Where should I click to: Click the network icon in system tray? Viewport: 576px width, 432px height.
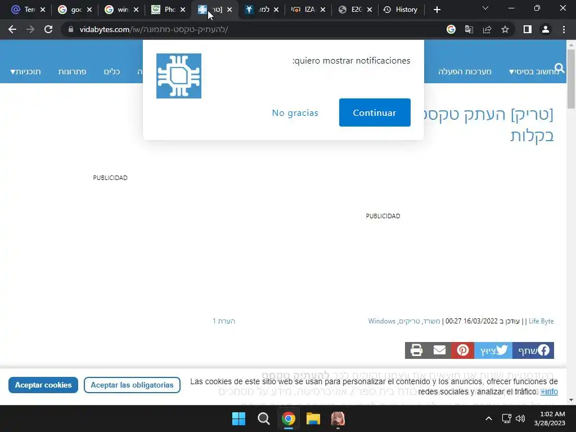[507, 418]
